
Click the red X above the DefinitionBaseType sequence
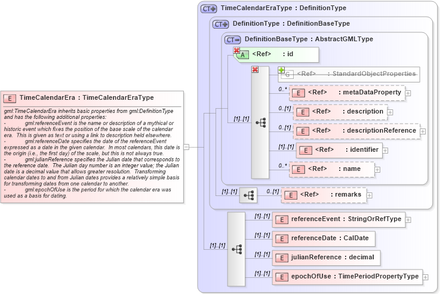pos(255,69)
